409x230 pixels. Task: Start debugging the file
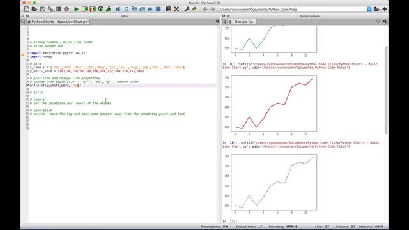[x=118, y=10]
